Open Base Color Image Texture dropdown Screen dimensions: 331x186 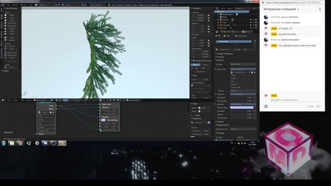point(243,69)
